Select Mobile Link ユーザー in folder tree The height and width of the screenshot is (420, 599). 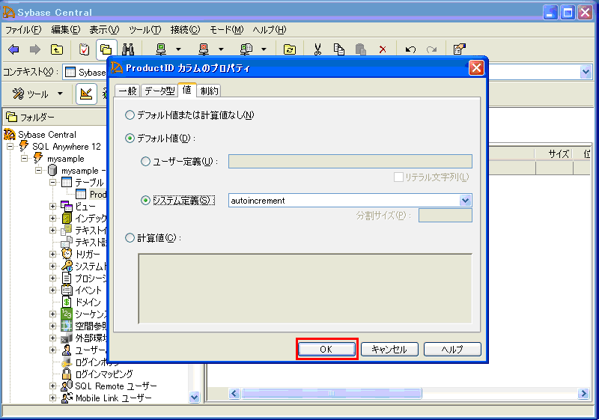[113, 398]
